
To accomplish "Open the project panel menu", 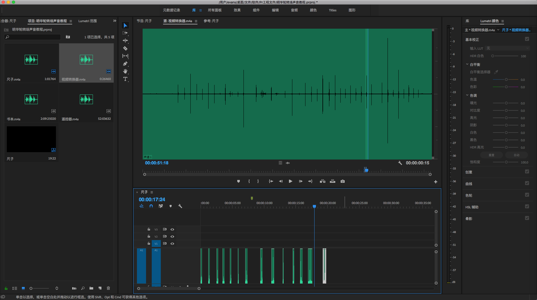I will (71, 21).
